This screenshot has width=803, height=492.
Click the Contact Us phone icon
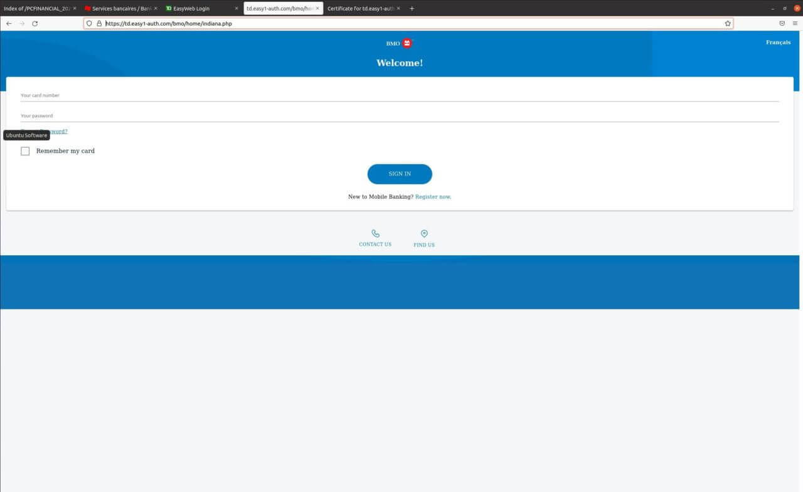pos(375,234)
